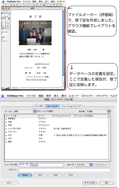Click the spelling check checkmark toolbar icon
Image resolution: width=119 pixels, height=188 pixels.
[x=11, y=5]
